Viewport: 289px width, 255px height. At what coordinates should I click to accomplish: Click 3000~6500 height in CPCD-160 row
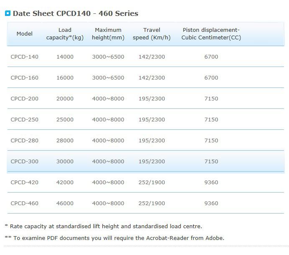[108, 78]
